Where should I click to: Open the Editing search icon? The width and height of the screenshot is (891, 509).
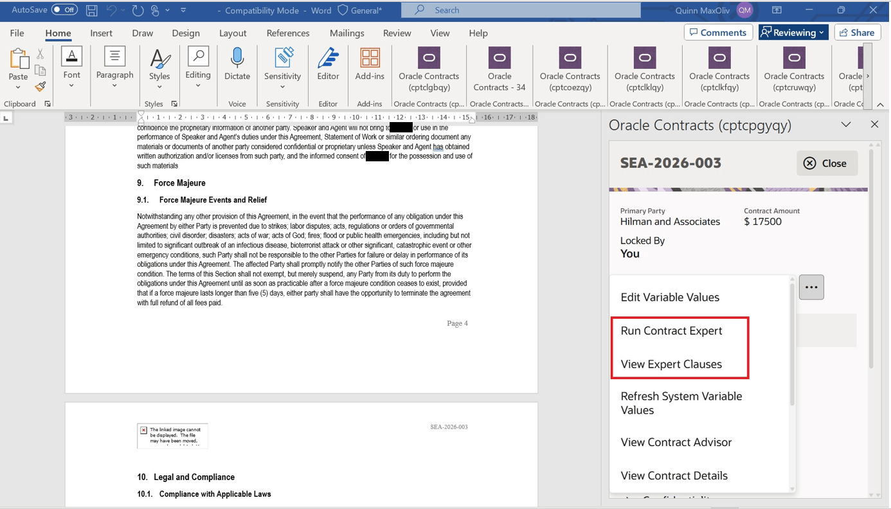(x=198, y=56)
